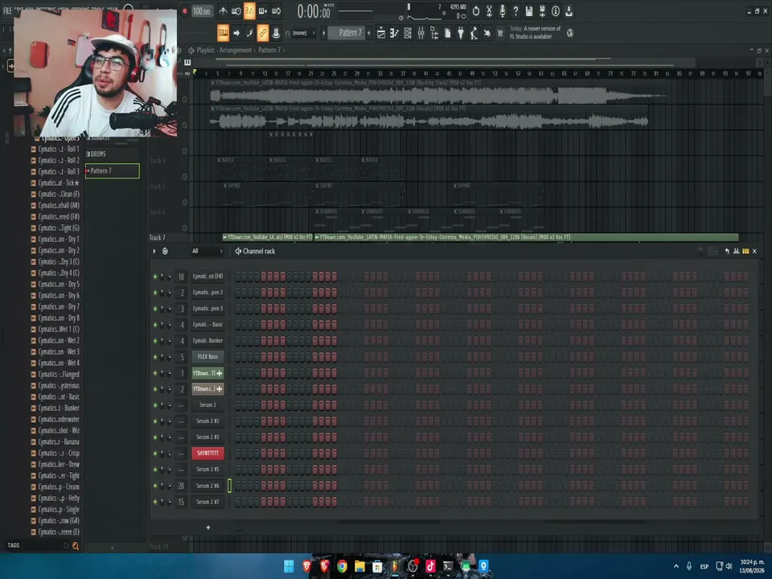This screenshot has height=579, width=772.
Task: Show hidden system tray icons chevron
Action: [676, 566]
